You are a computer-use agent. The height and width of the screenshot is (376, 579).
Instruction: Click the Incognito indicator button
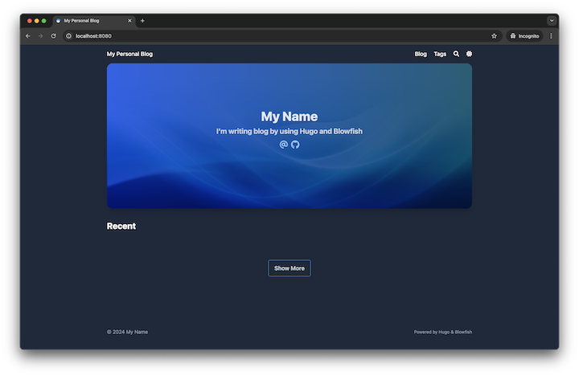click(x=524, y=36)
